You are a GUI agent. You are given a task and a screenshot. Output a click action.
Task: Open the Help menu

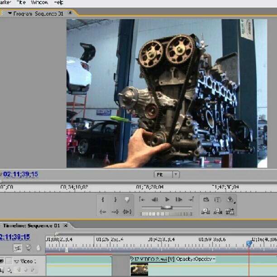tap(59, 3)
